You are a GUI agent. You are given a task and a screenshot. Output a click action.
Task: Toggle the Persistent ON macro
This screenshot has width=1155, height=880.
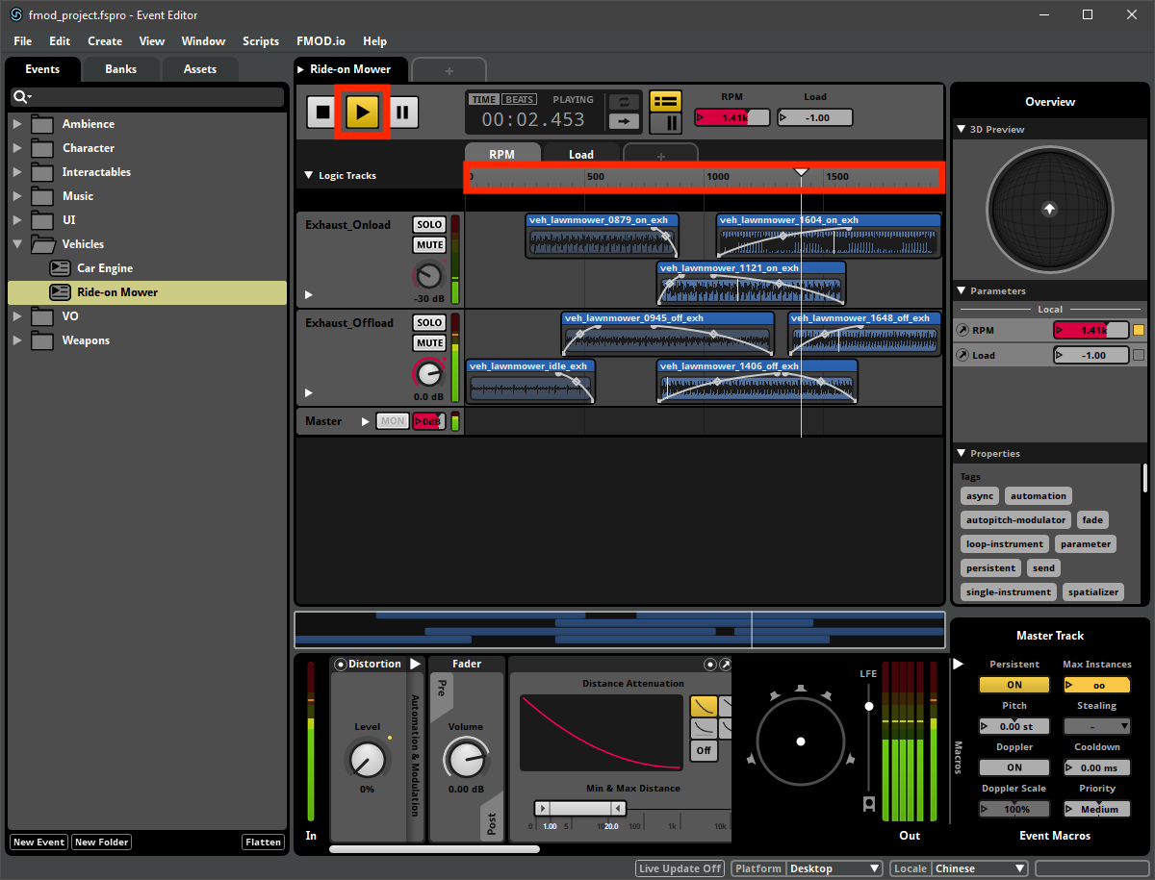point(1014,685)
